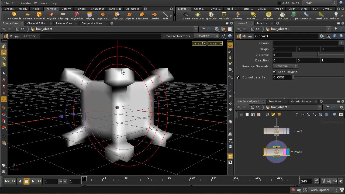Click the Spot Light shelf icon
This screenshot has width=345, height=194.
tap(211, 16)
